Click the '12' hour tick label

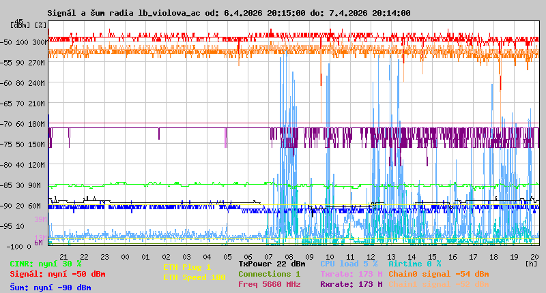coord(371,257)
